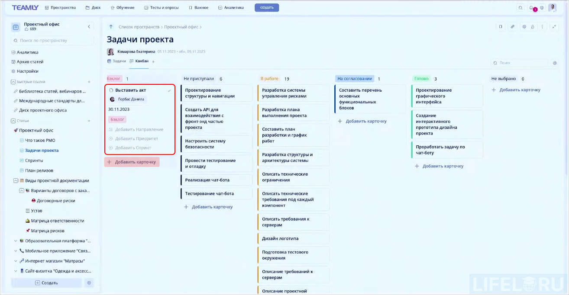Image resolution: width=569 pixels, height=295 pixels.
Task: Switch to the Задачи tab
Action: (116, 61)
